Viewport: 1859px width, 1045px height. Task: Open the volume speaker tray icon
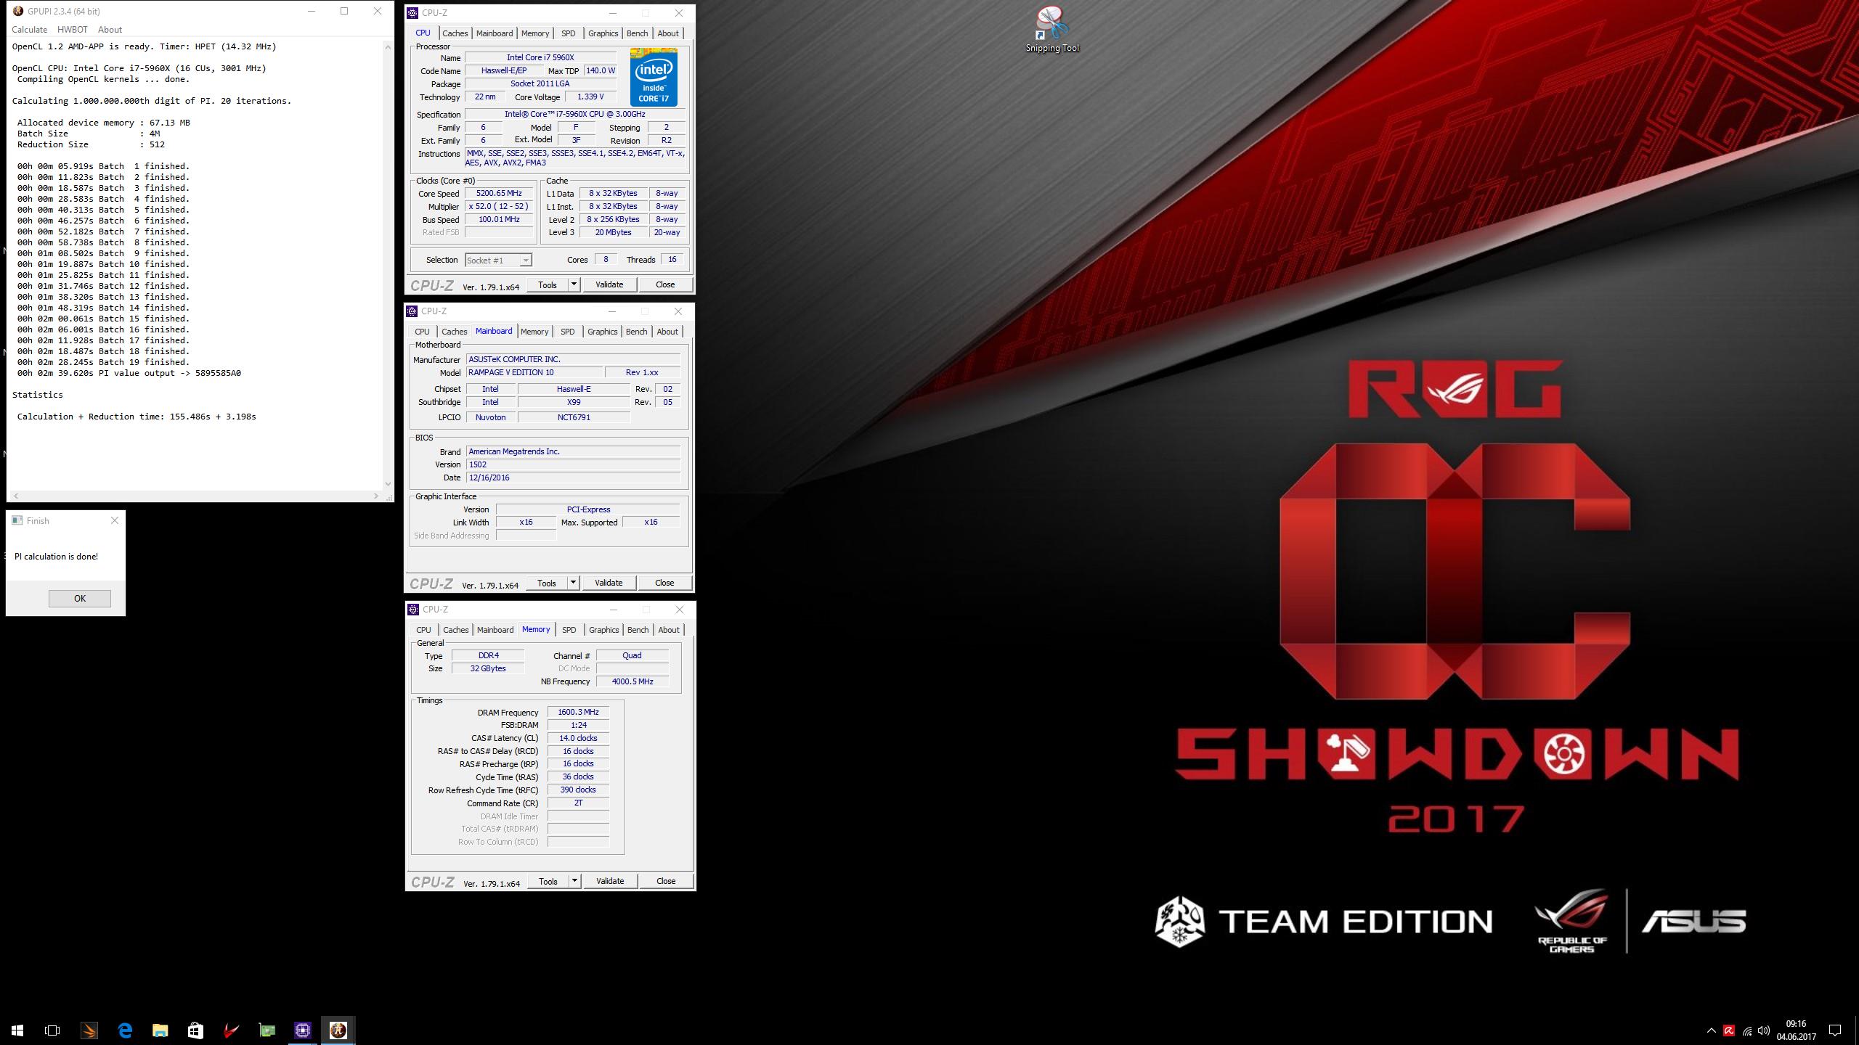(x=1765, y=1030)
